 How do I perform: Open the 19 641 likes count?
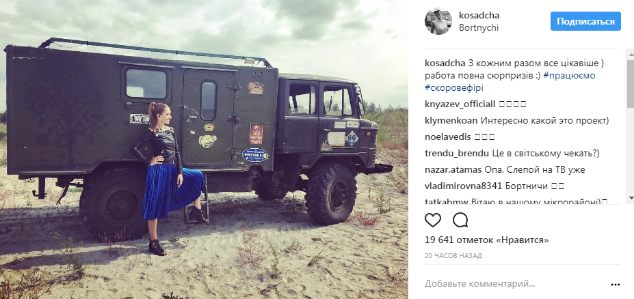487,240
